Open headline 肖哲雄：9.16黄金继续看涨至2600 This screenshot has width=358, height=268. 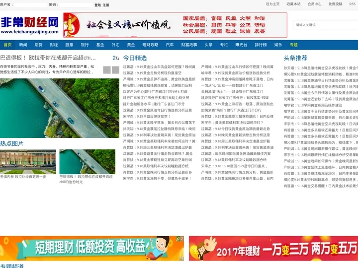pyautogui.click(x=321, y=173)
